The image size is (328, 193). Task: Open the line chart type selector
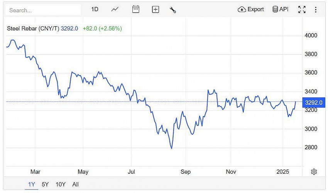(115, 9)
